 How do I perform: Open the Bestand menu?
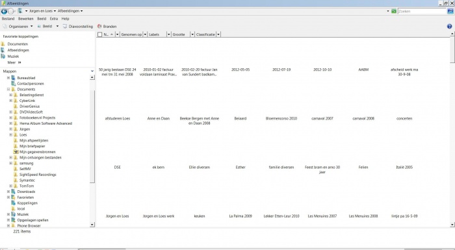pos(8,19)
